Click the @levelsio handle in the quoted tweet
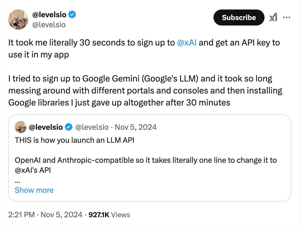 [92, 127]
